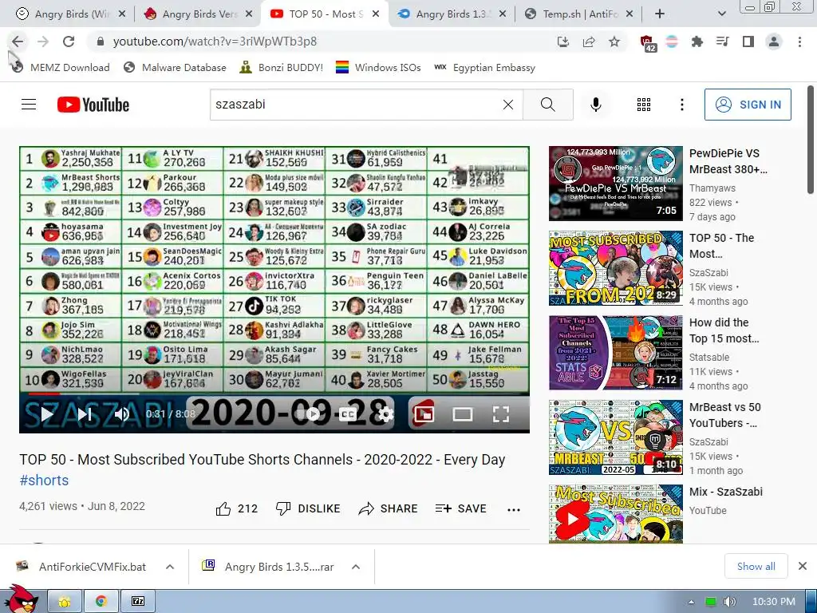Image resolution: width=817 pixels, height=613 pixels.
Task: Open AntiForkieCVMFix.bat download
Action: (93, 567)
